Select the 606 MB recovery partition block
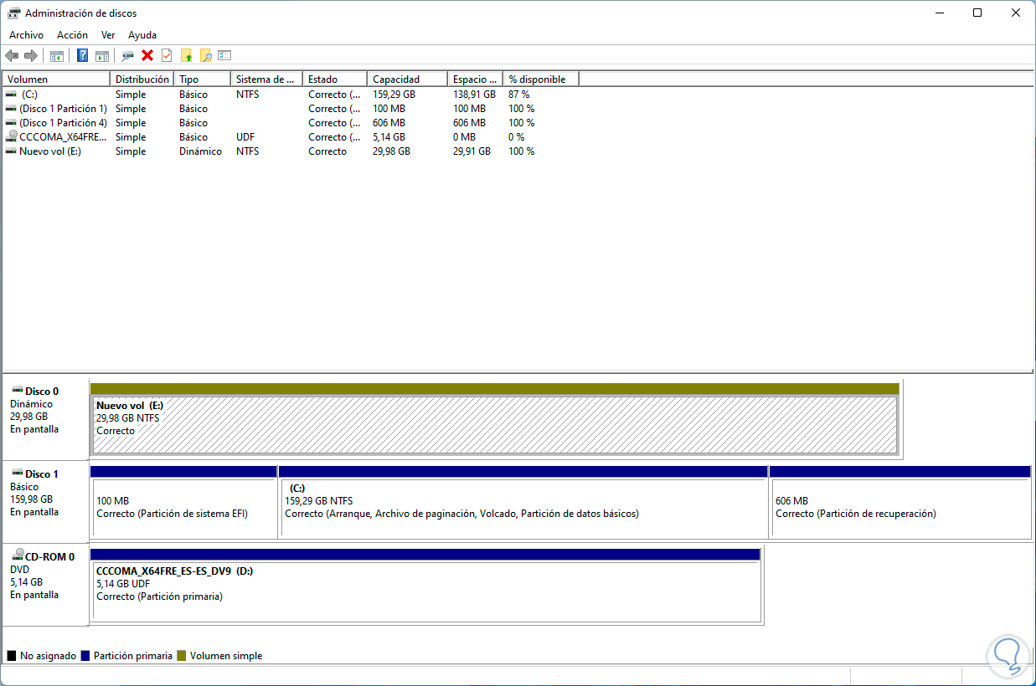Image resolution: width=1036 pixels, height=686 pixels. pos(899,508)
